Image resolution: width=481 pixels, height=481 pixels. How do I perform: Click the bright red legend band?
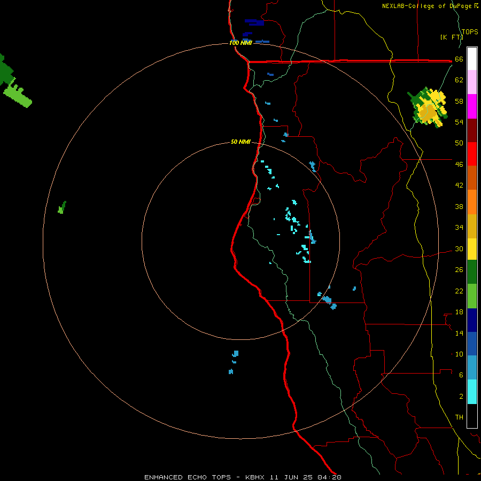[x=472, y=154]
